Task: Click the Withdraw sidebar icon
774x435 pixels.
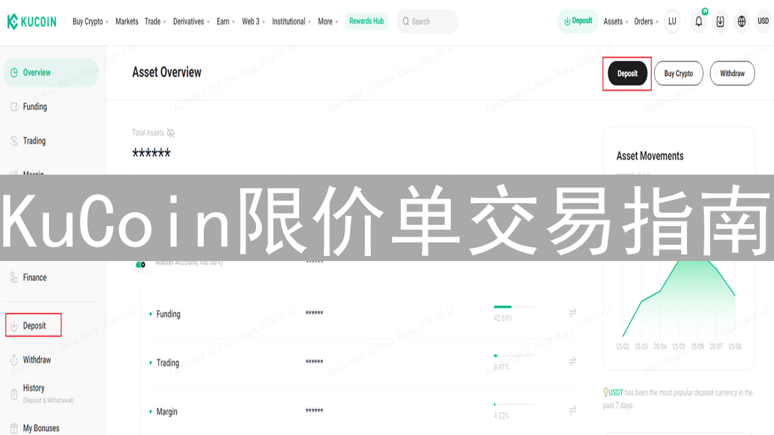Action: 14,360
